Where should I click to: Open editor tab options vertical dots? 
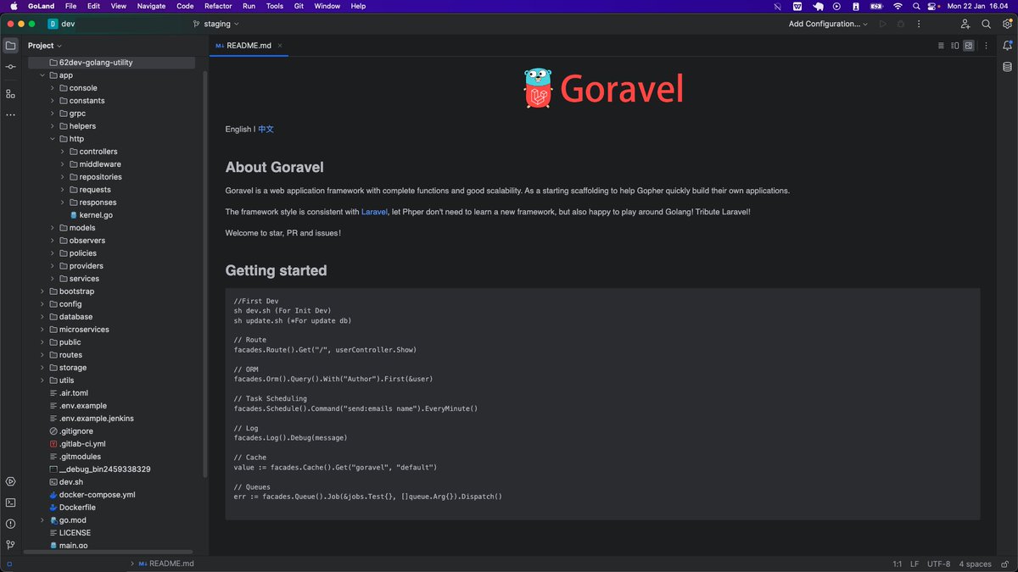pyautogui.click(x=984, y=46)
